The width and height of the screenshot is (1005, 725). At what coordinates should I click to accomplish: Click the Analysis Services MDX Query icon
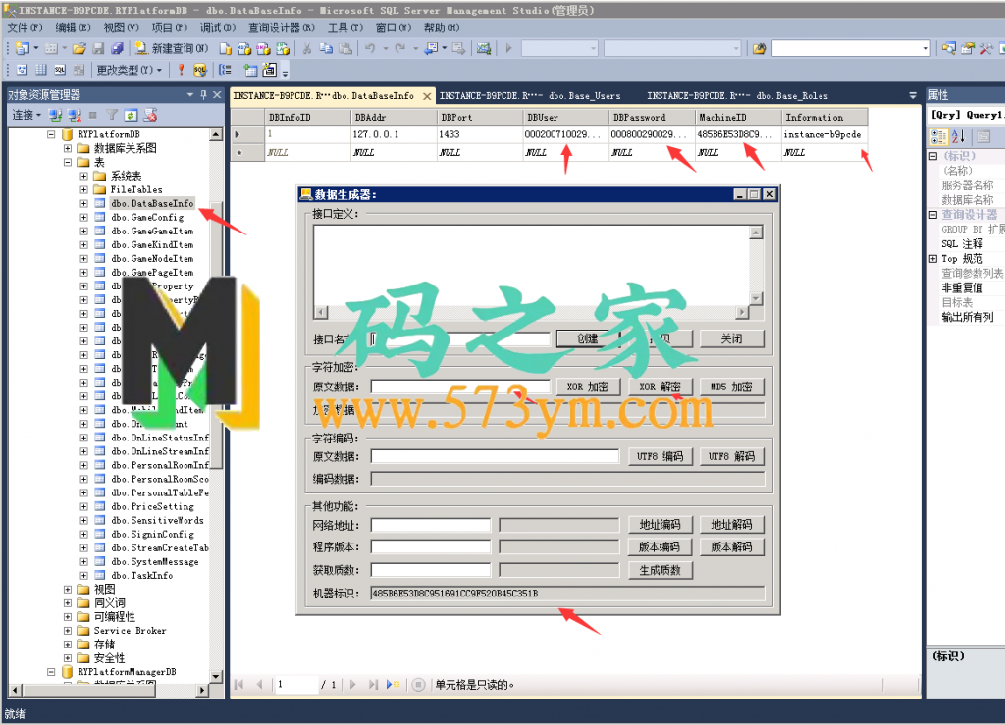(x=243, y=49)
